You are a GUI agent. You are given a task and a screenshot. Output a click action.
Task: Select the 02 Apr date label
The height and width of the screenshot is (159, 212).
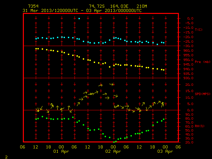pos(113,151)
